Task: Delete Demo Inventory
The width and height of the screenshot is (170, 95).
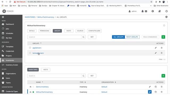Action: (161, 87)
